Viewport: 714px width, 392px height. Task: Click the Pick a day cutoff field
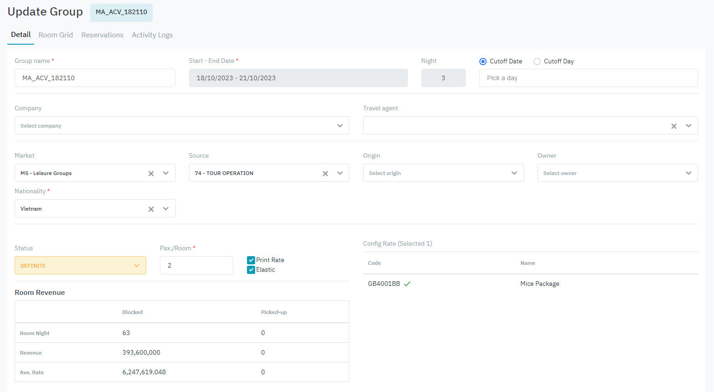(588, 78)
